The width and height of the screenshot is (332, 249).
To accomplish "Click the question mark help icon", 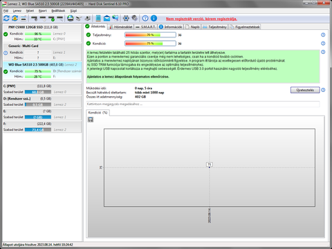I will (x=145, y=18).
